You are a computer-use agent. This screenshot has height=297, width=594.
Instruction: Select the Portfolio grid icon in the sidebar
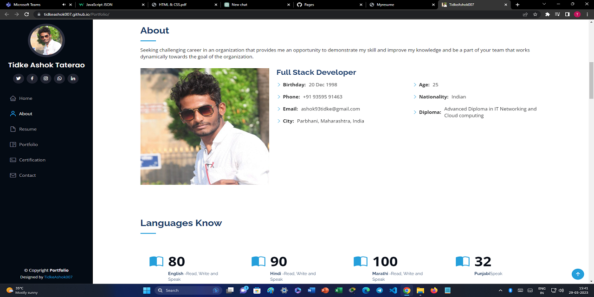point(13,144)
